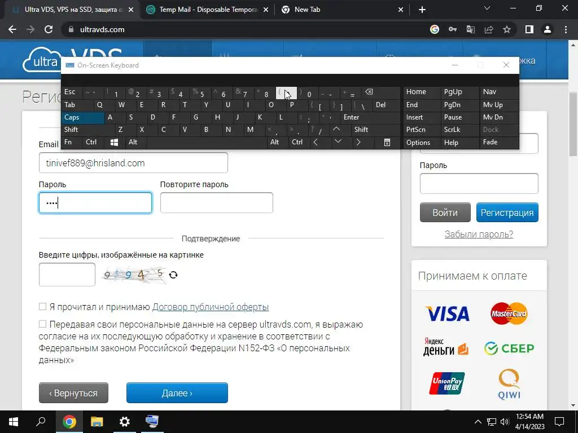Click Enter key on On-Screen Keyboard

(370, 117)
